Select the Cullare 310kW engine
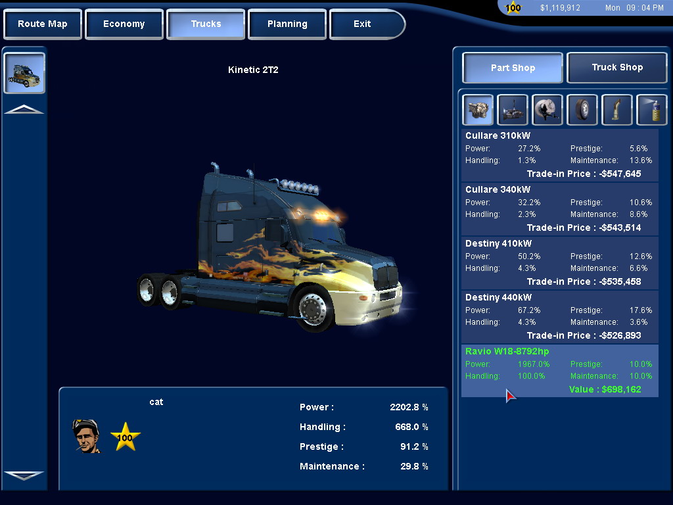This screenshot has height=505, width=673. click(560, 155)
